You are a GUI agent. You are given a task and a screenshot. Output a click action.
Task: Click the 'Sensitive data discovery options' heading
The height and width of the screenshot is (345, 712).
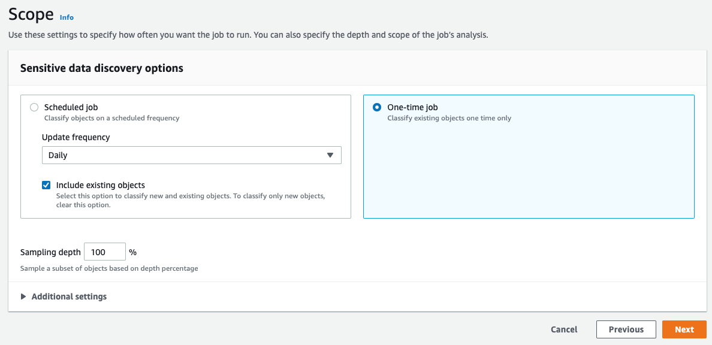102,68
